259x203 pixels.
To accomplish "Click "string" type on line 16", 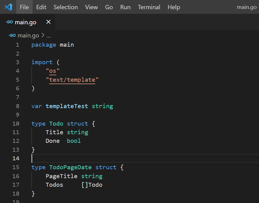I will point(92,176).
